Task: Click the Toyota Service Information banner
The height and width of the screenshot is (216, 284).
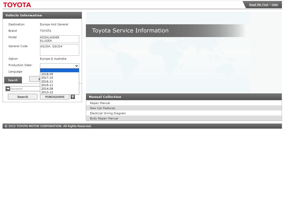Action: 166,30
